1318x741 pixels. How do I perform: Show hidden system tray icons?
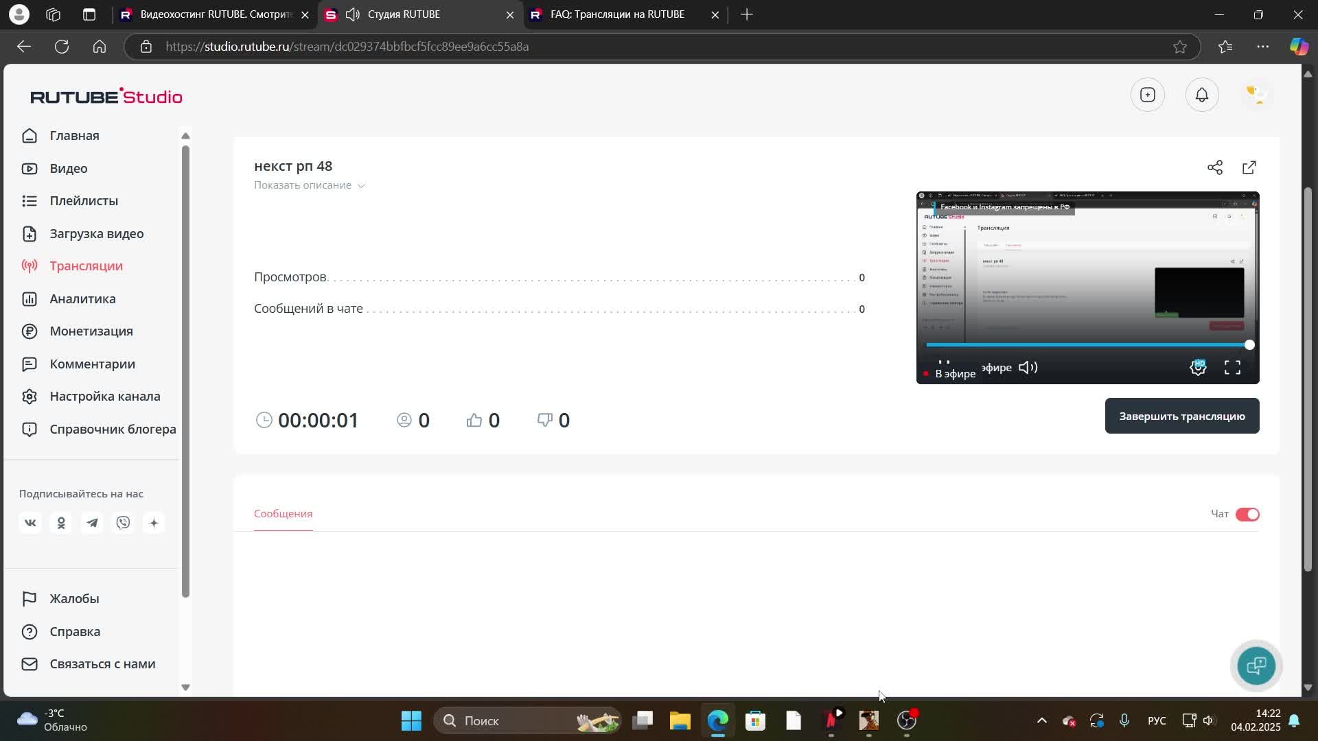1041,720
